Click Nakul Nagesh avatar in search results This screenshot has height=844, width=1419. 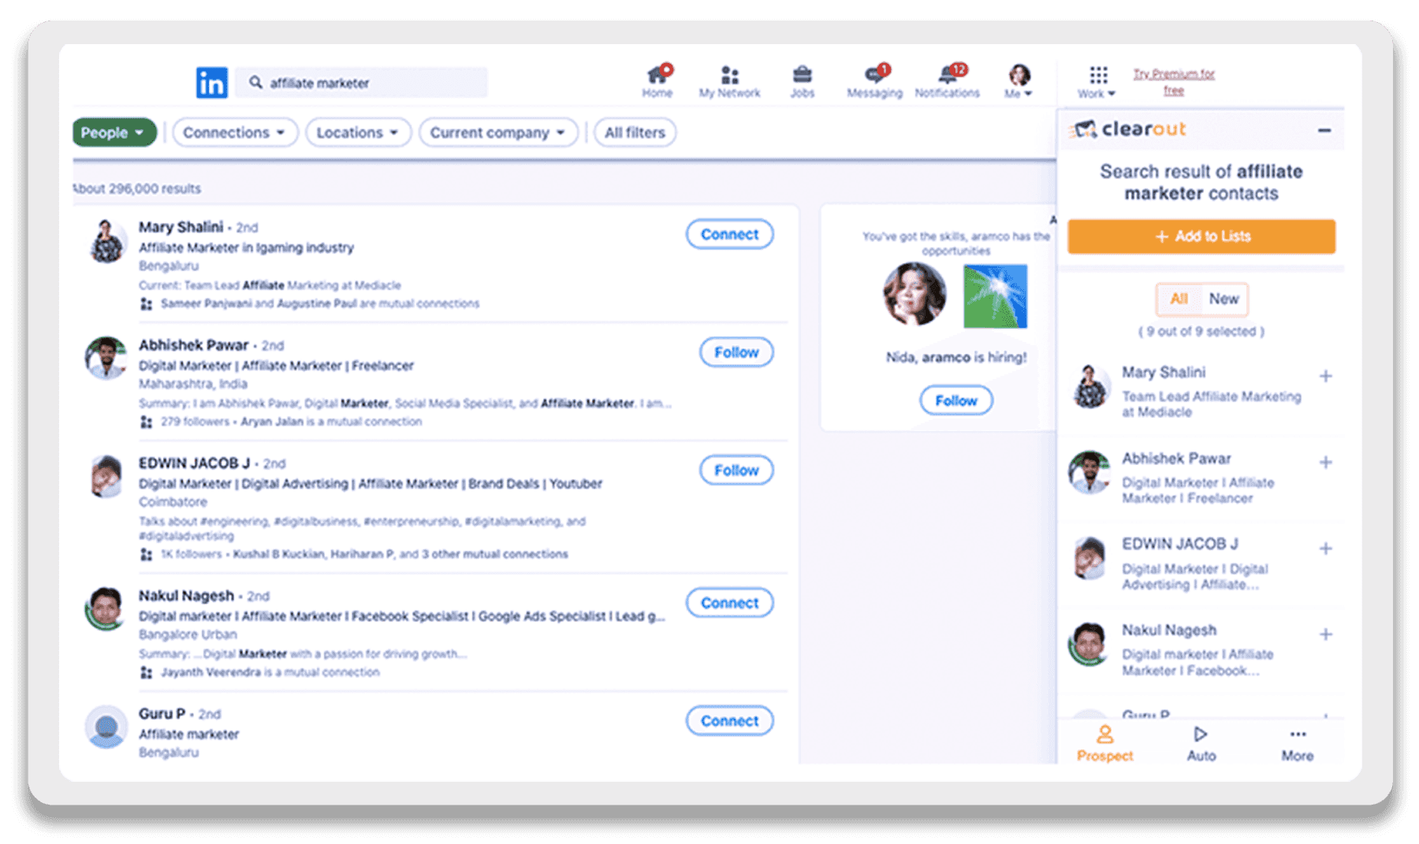(x=106, y=608)
